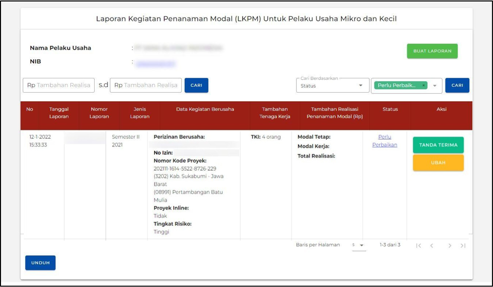This screenshot has width=493, height=287.
Task: Focus the first 'Rp Tambahan Realisa' minimum field
Action: (58, 85)
